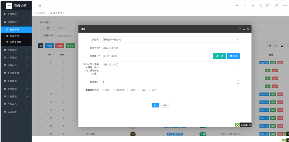Click the refresh icon in top header
This screenshot has width=289, height=142.
(245, 6)
